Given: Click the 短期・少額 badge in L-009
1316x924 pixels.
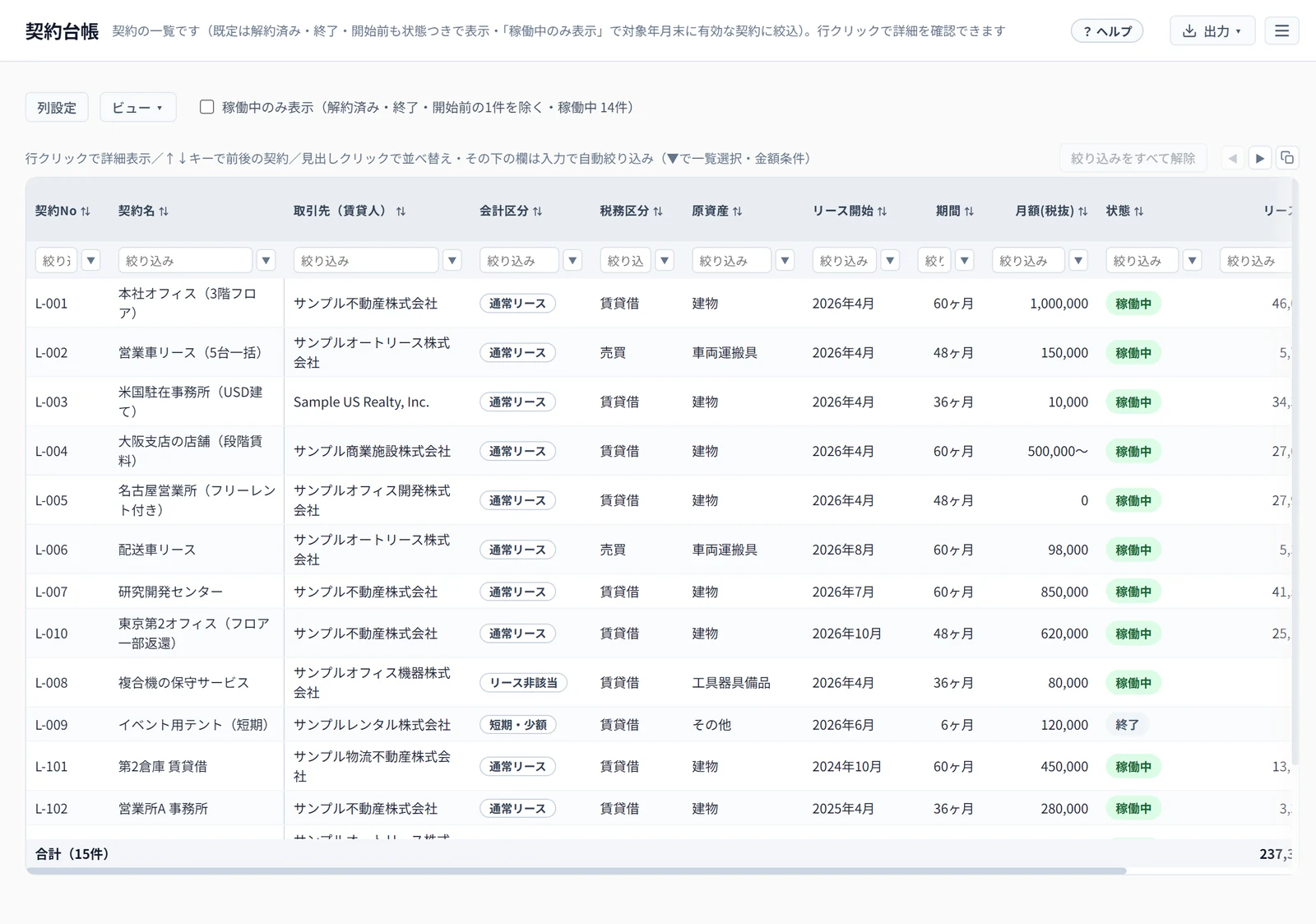Looking at the screenshot, I should [x=517, y=725].
